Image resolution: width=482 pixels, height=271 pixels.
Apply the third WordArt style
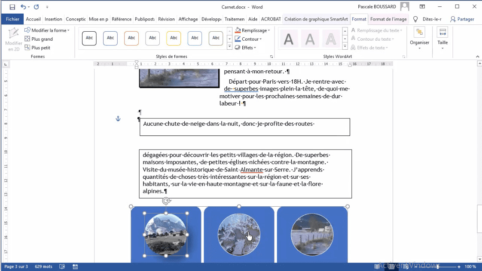point(331,38)
